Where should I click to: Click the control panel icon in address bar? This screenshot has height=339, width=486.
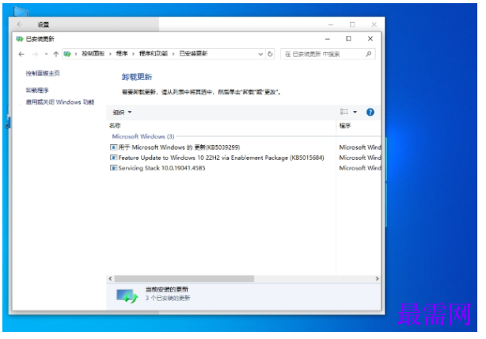[67, 54]
